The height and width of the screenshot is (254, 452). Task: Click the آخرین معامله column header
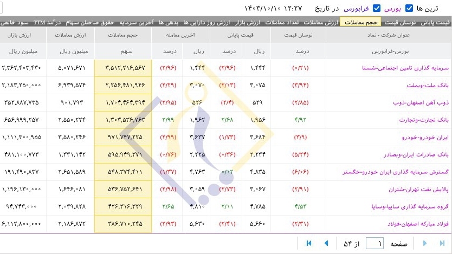[x=180, y=35]
